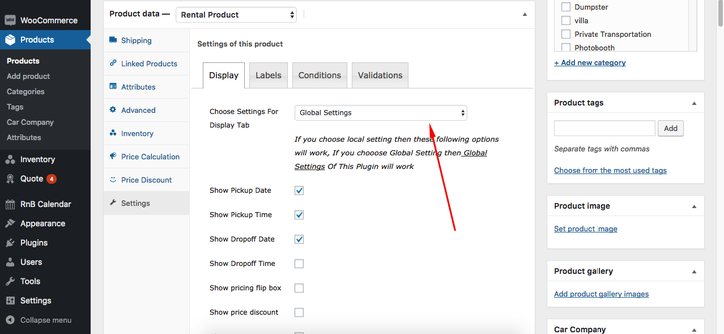Viewport: 724px width, 334px height.
Task: Tick the villa category checkbox
Action: [565, 20]
